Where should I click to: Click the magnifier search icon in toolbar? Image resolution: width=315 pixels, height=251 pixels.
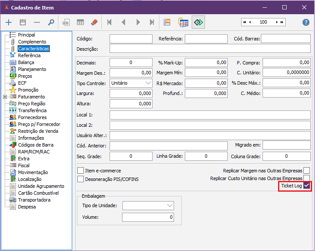(51, 22)
